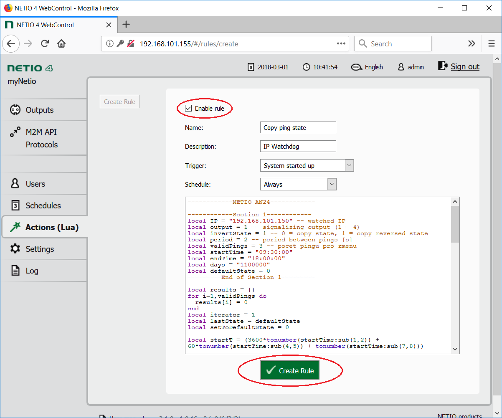Click the saved login key icon

120,43
